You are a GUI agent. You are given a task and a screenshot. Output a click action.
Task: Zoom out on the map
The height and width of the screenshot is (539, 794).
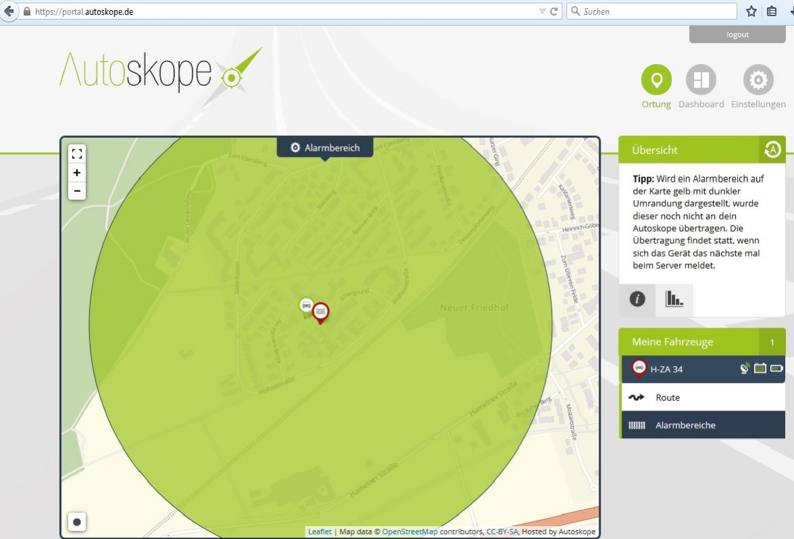[77, 191]
